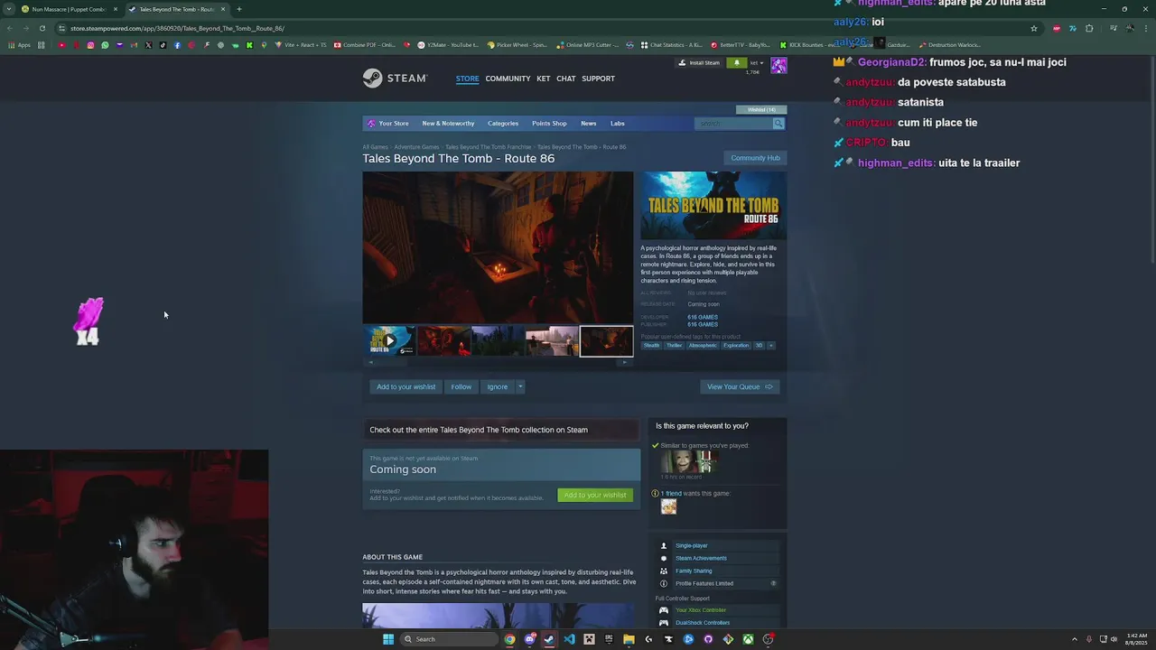This screenshot has width=1156, height=650.
Task: Open the browser tab search chevron
Action: tap(10, 9)
